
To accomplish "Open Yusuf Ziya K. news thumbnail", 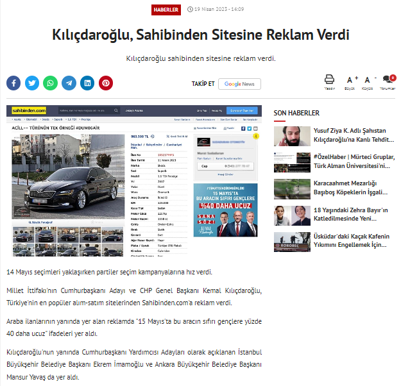I will pyautogui.click(x=292, y=136).
